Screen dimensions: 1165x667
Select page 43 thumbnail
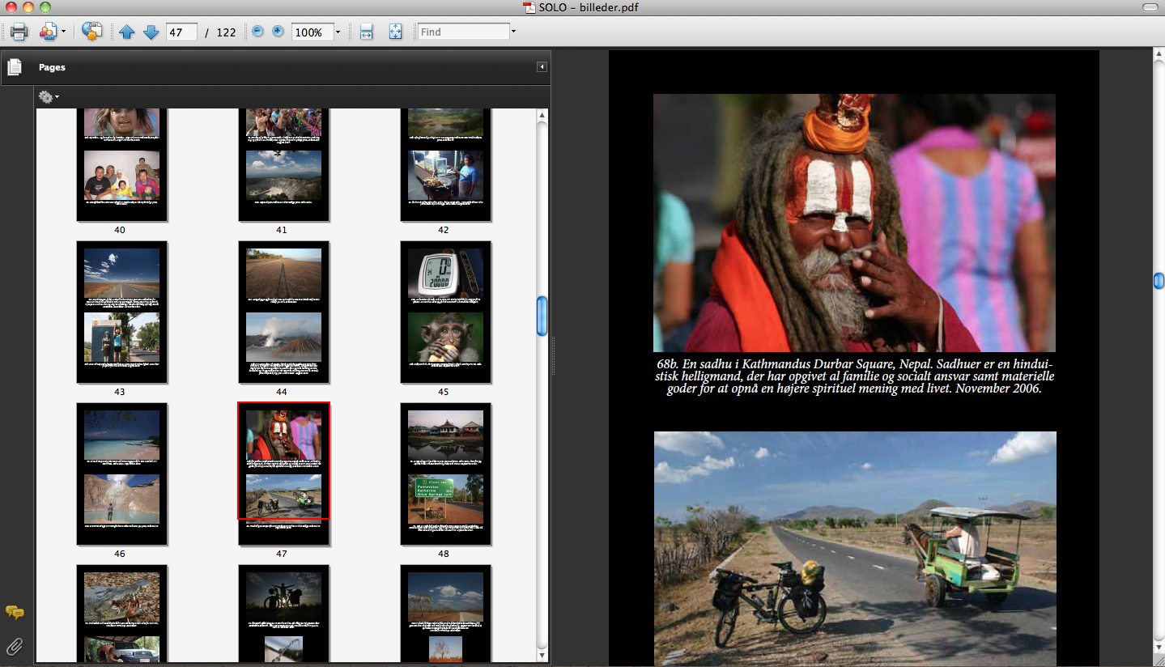click(x=121, y=312)
